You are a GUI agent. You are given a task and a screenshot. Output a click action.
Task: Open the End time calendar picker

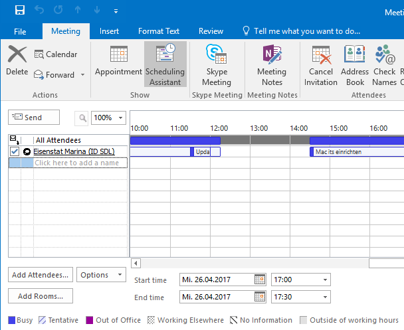(x=260, y=297)
